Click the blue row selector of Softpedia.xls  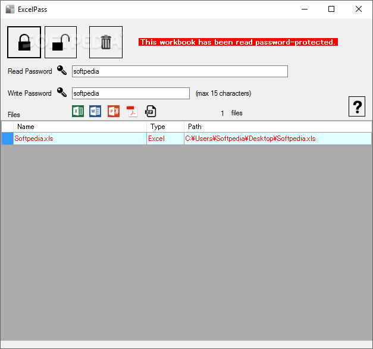pyautogui.click(x=7, y=139)
